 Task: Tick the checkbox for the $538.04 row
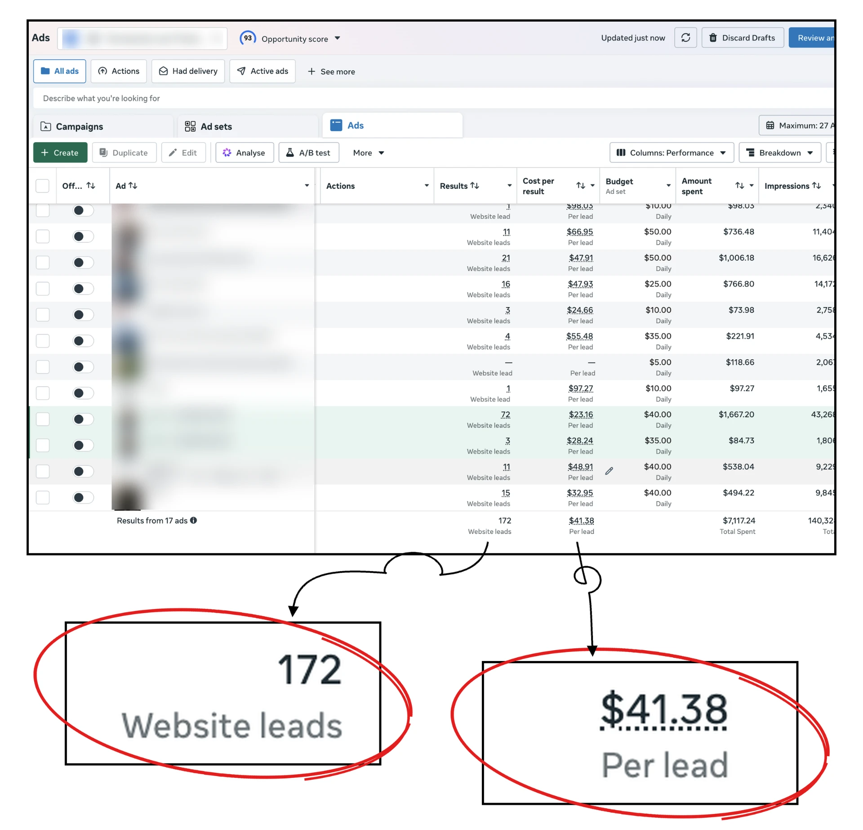(x=43, y=471)
